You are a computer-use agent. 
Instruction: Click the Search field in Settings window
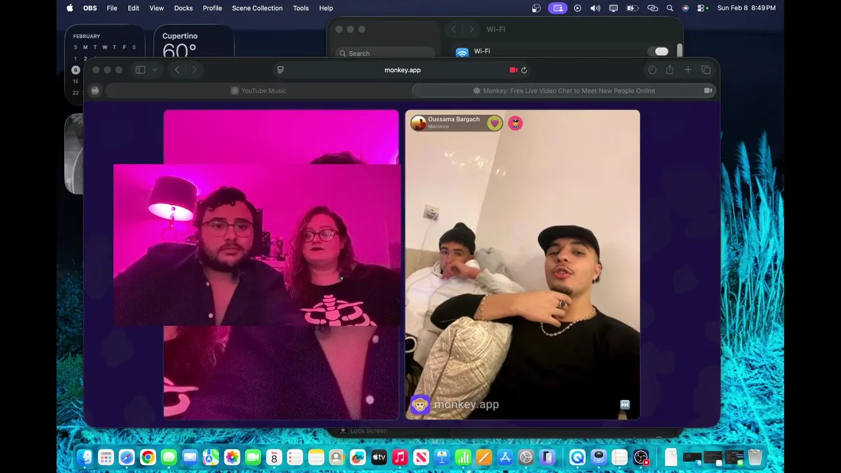click(x=385, y=53)
